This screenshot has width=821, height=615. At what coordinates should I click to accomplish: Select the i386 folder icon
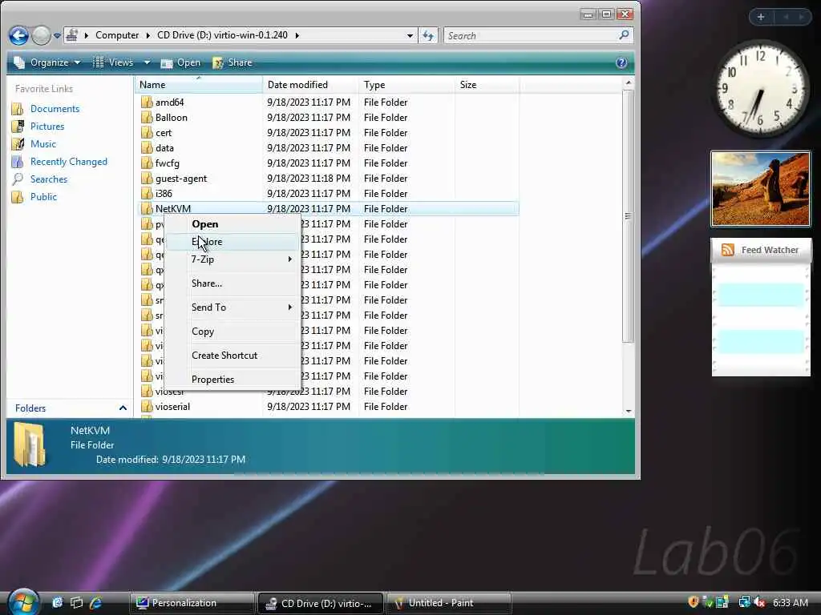tap(148, 194)
